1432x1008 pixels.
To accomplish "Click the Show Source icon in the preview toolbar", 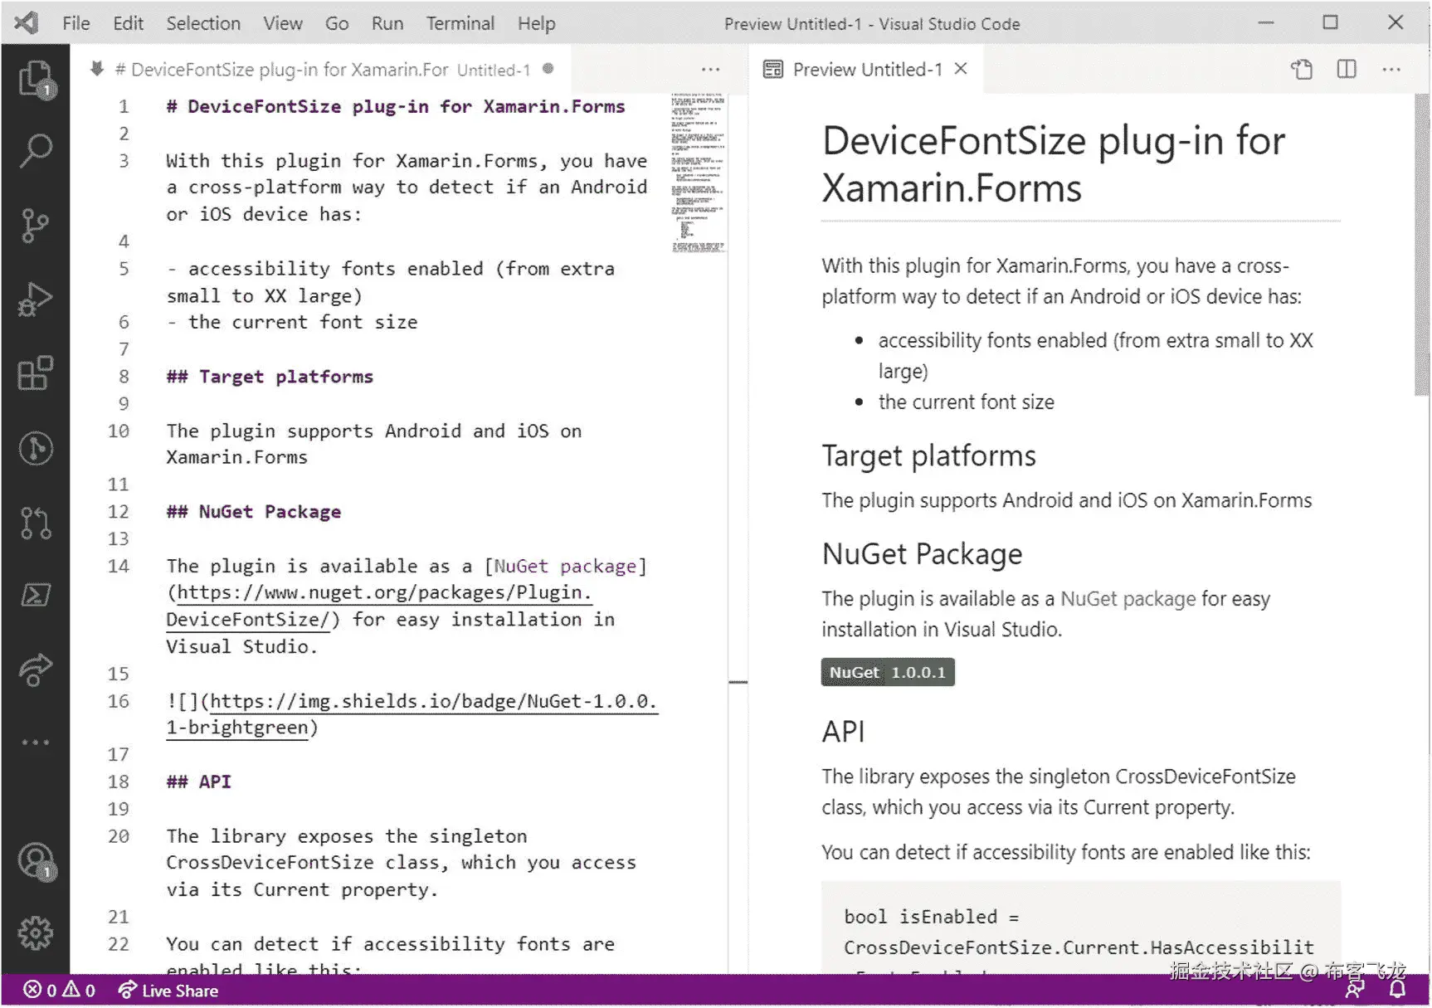I will (1302, 70).
